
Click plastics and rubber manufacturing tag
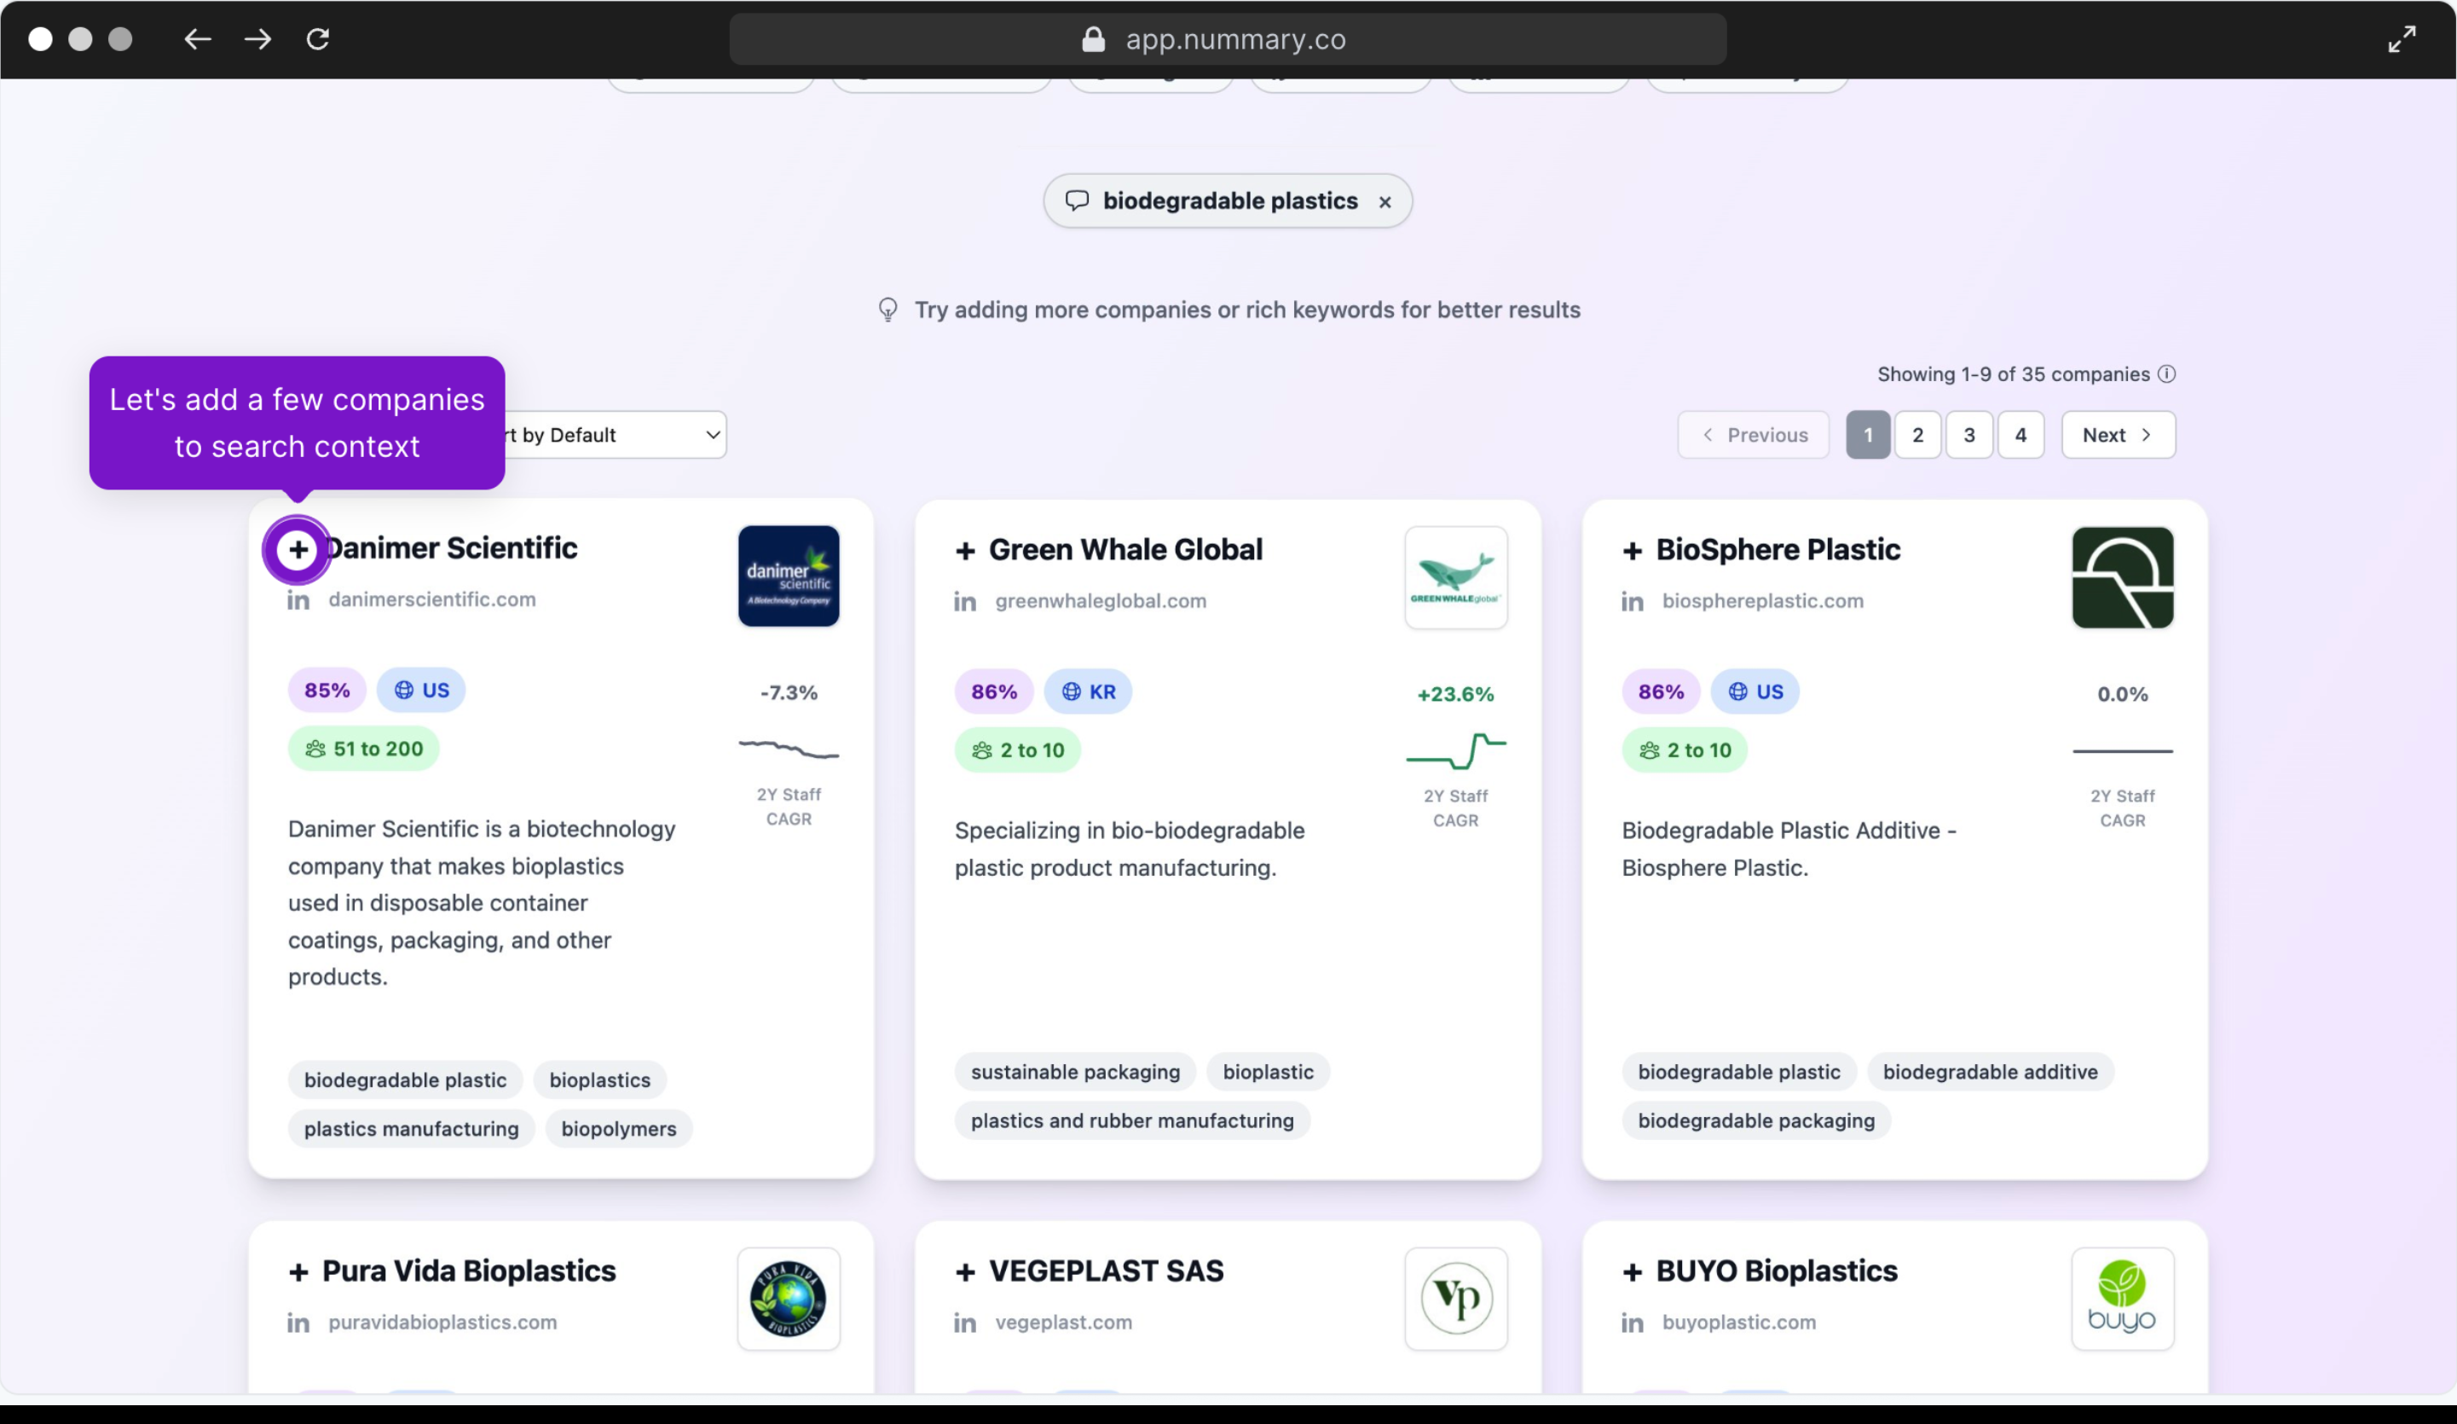coord(1132,1121)
